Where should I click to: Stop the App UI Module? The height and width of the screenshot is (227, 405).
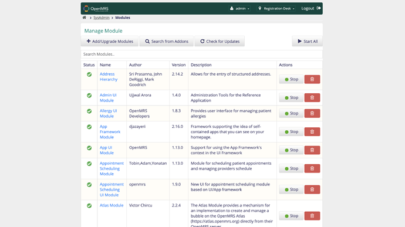[291, 150]
